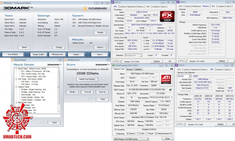Click the Core Speed value 4921.54 MHz
Screen dimensions: 235x141
coord(132,40)
